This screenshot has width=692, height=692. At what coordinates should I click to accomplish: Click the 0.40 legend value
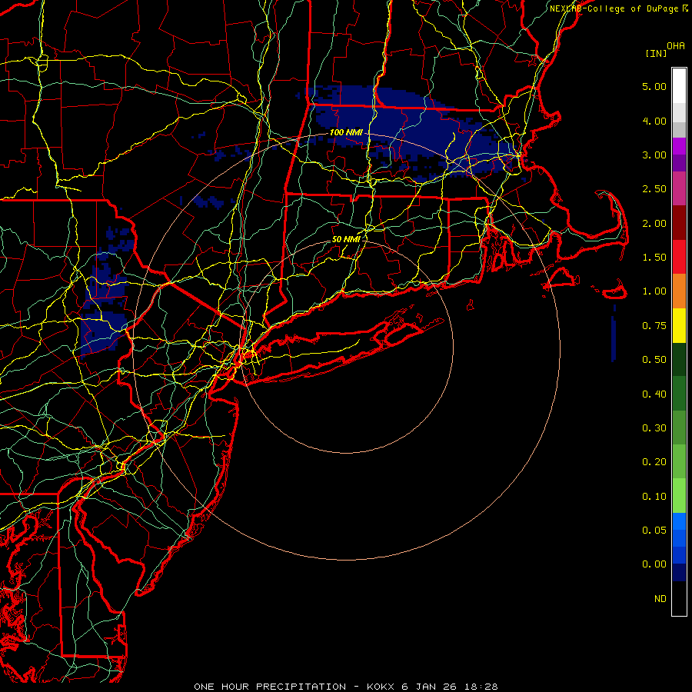654,394
